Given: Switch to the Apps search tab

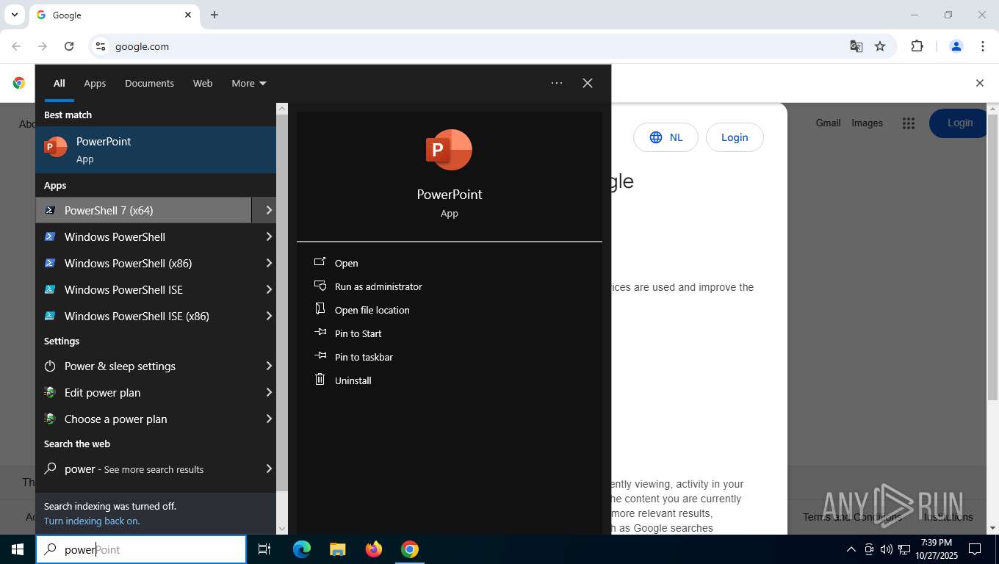Looking at the screenshot, I should pos(95,83).
